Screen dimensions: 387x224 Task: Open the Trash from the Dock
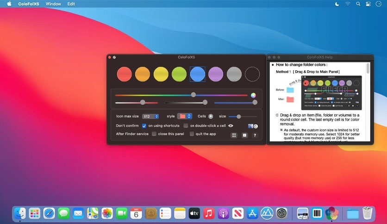(x=367, y=213)
